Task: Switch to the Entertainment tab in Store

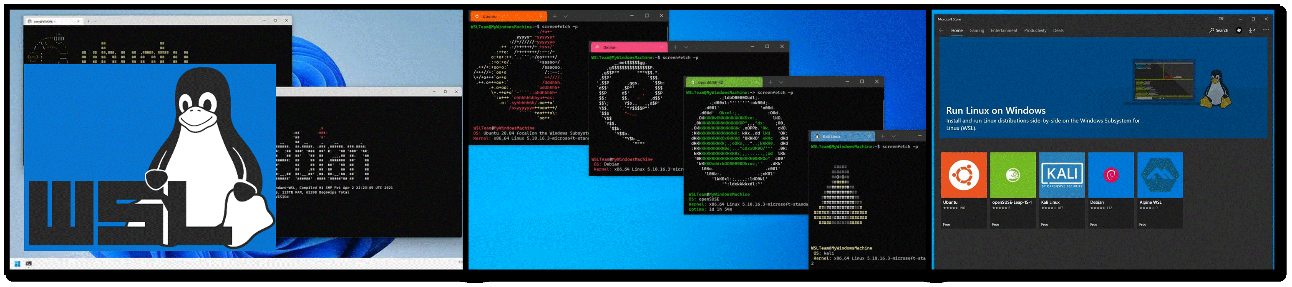Action: 1004,30
